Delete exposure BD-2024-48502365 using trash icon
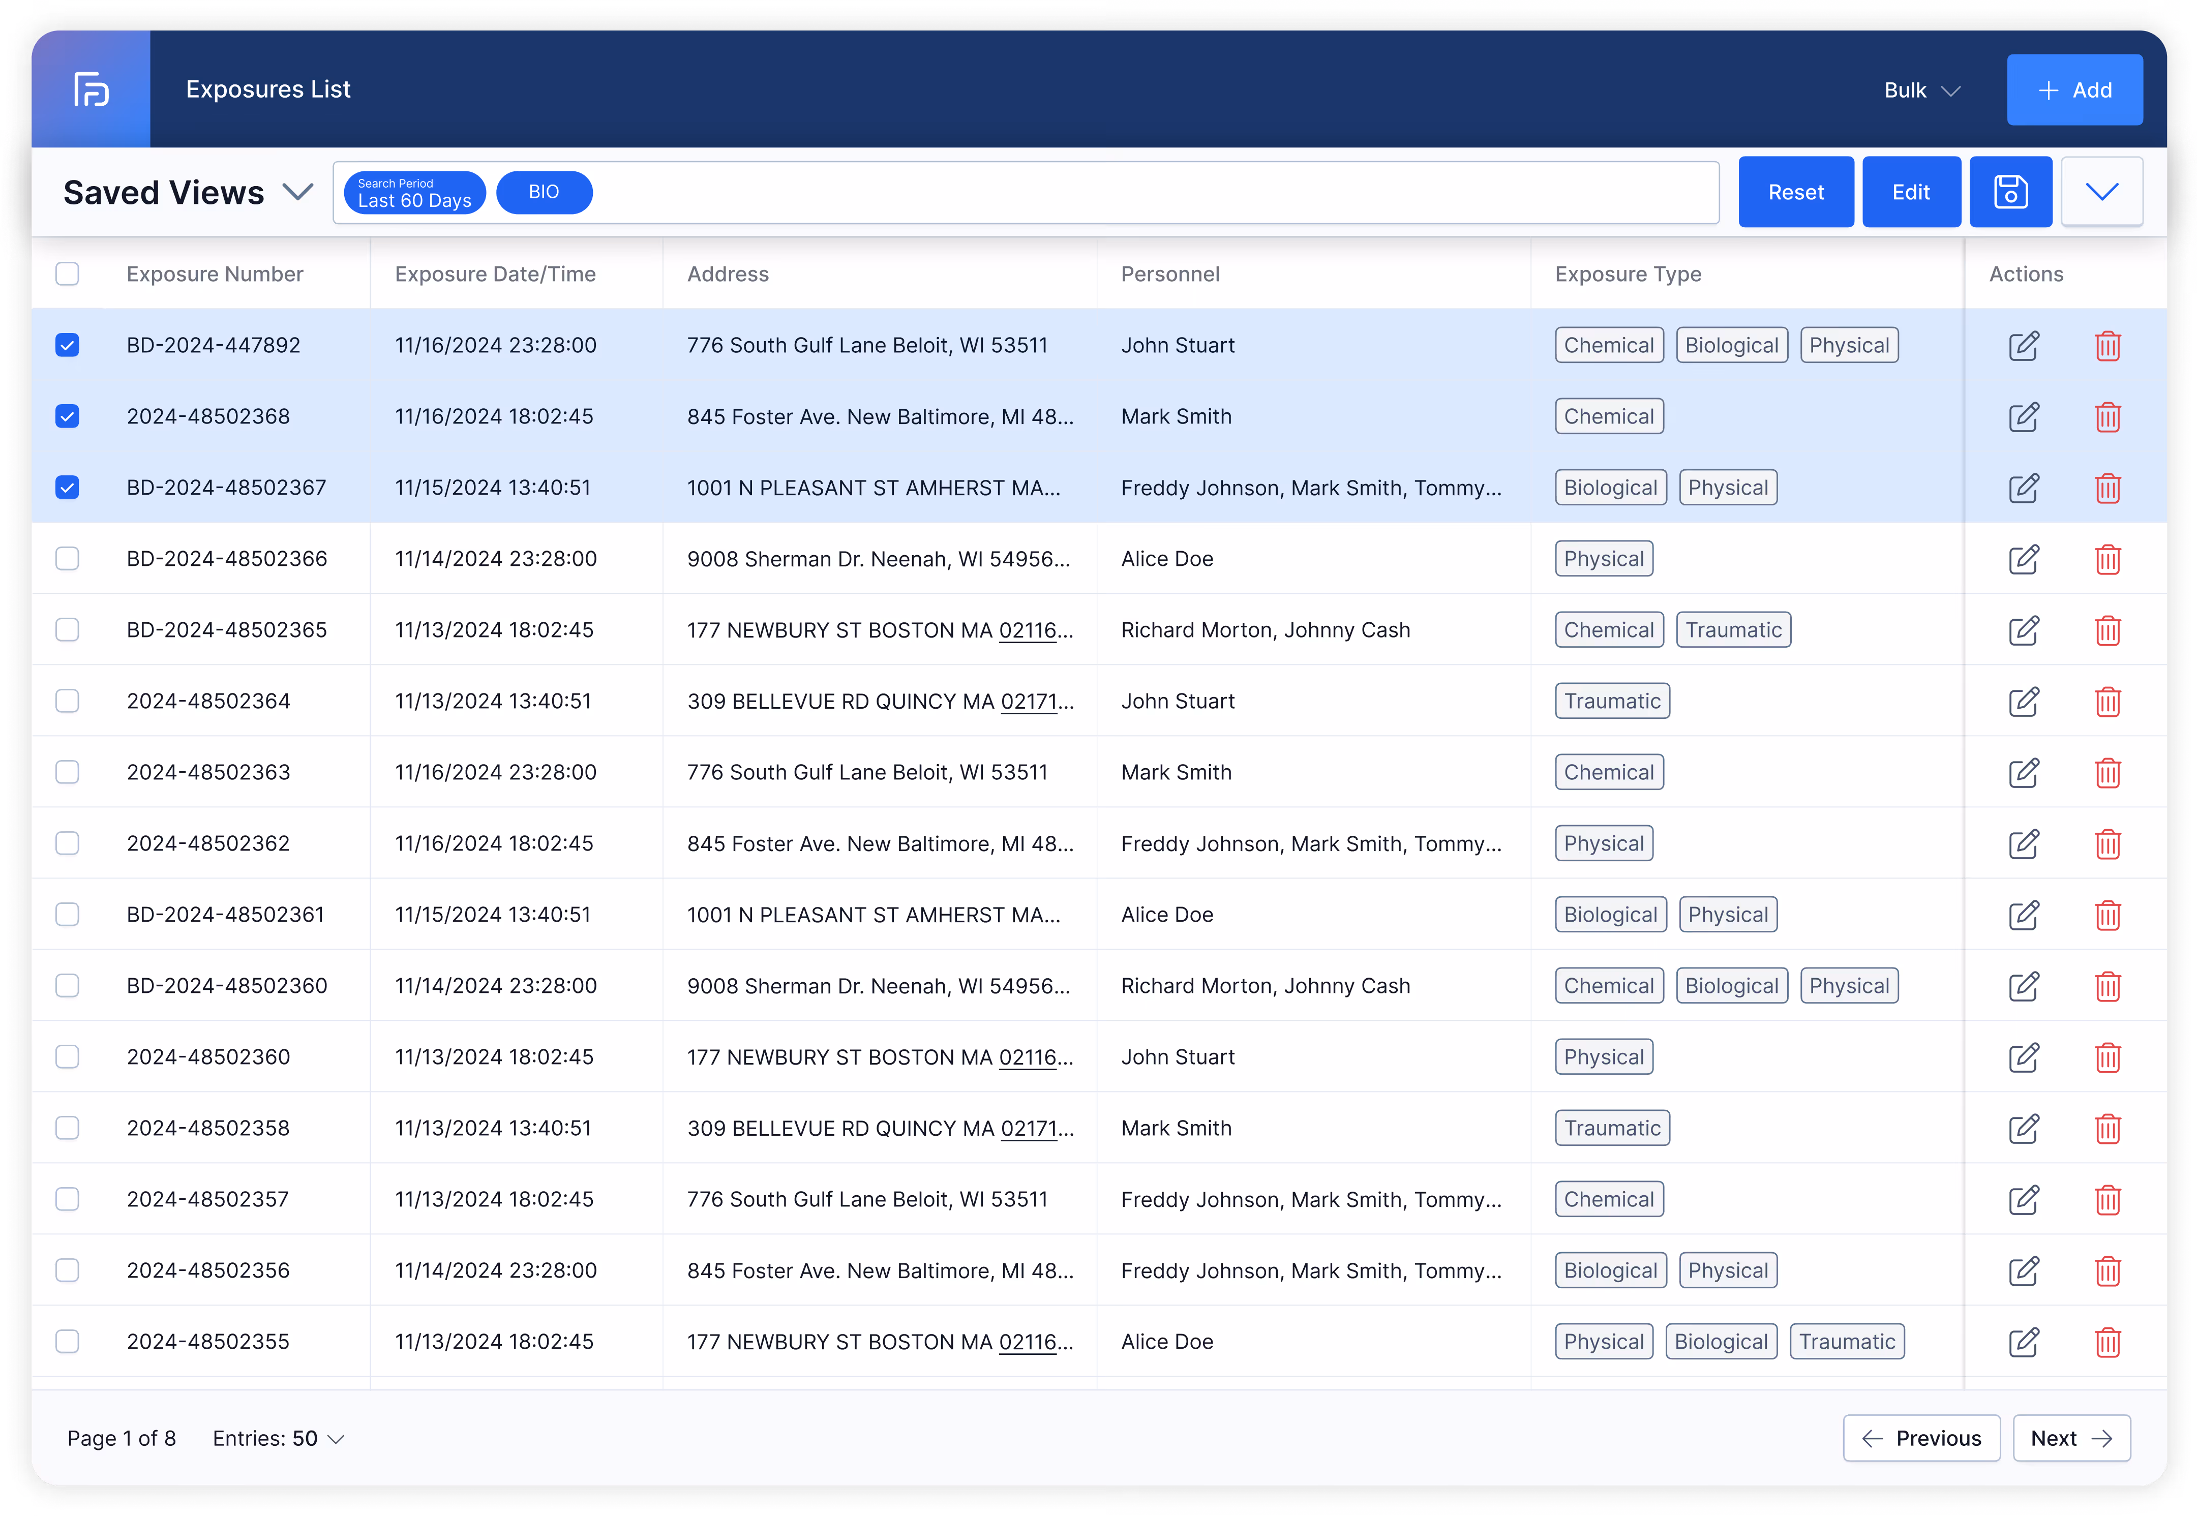2197x1516 pixels. tap(2107, 631)
